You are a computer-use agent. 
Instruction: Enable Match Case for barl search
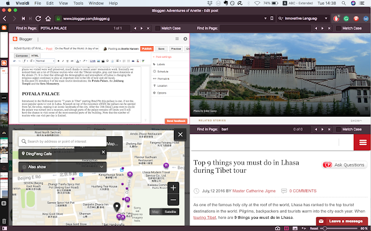point(339,129)
